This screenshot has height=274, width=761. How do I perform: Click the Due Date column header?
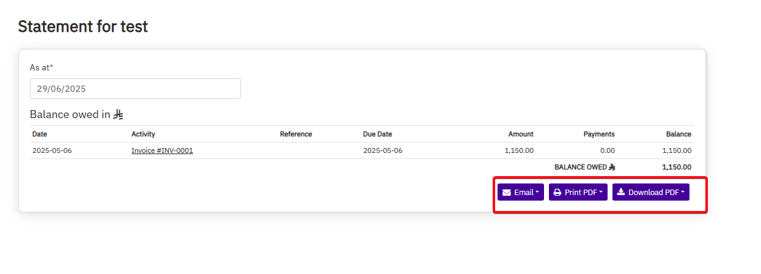coord(377,134)
